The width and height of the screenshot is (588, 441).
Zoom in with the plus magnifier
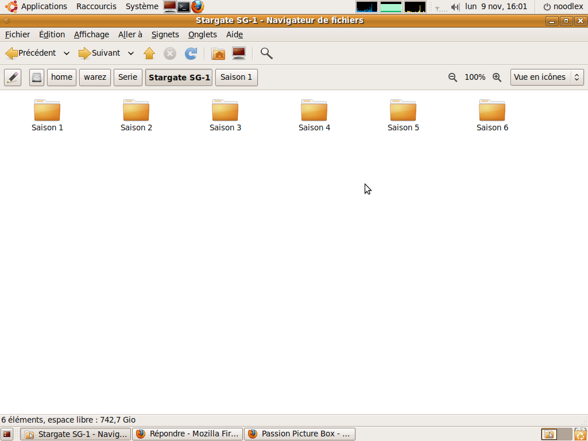click(497, 78)
